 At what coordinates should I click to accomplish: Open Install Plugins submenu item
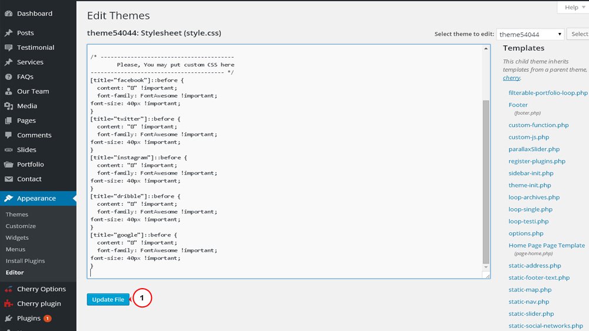pos(25,261)
